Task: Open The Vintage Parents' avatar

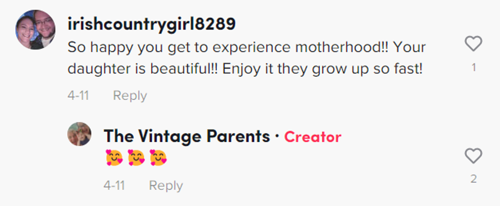Action: point(79,134)
